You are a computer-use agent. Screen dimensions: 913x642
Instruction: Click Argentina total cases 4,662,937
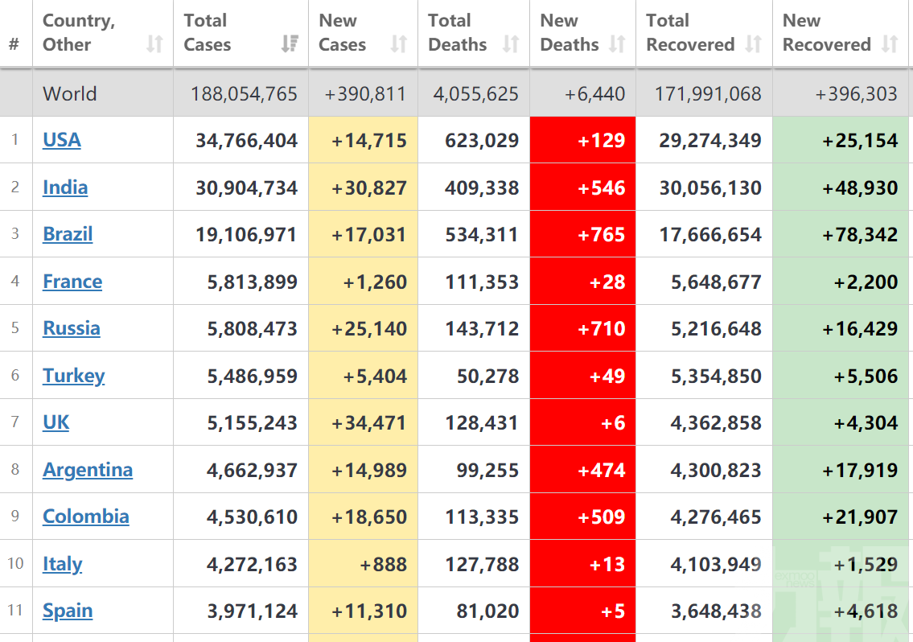pyautogui.click(x=252, y=470)
